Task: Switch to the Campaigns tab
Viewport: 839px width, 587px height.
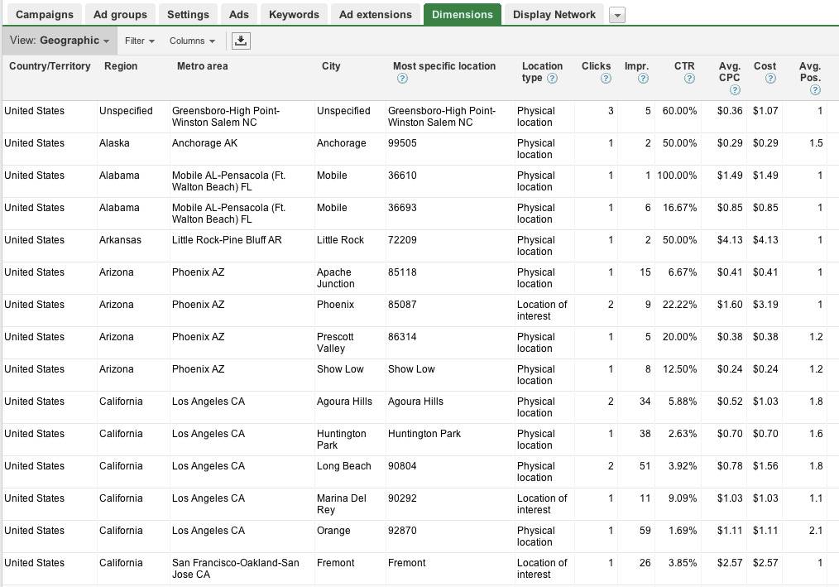Action: pyautogui.click(x=45, y=14)
